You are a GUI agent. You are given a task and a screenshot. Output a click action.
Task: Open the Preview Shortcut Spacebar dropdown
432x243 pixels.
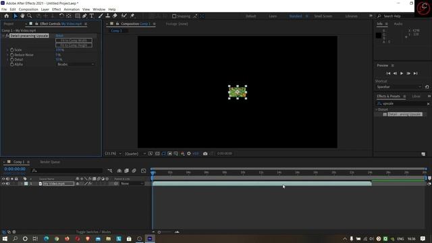tap(399, 87)
